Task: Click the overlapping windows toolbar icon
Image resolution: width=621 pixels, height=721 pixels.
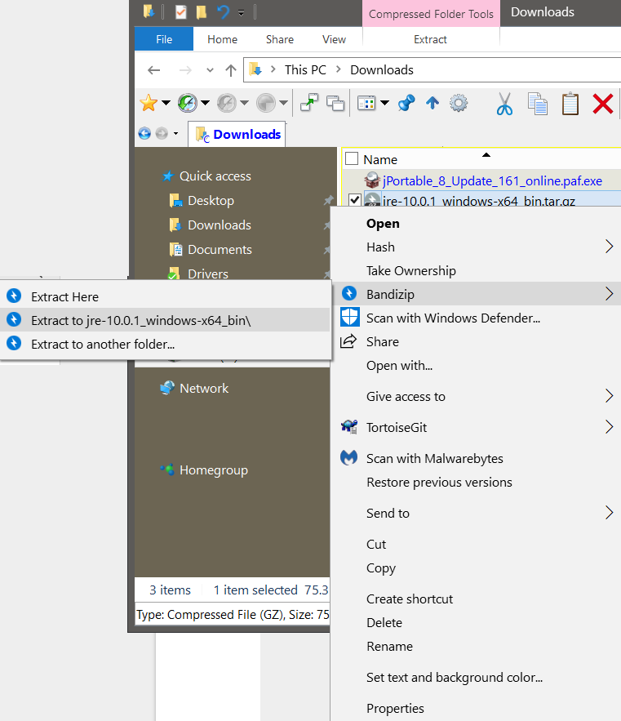Action: (335, 103)
